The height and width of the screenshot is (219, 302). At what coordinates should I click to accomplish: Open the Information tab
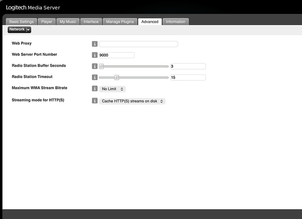pyautogui.click(x=175, y=21)
